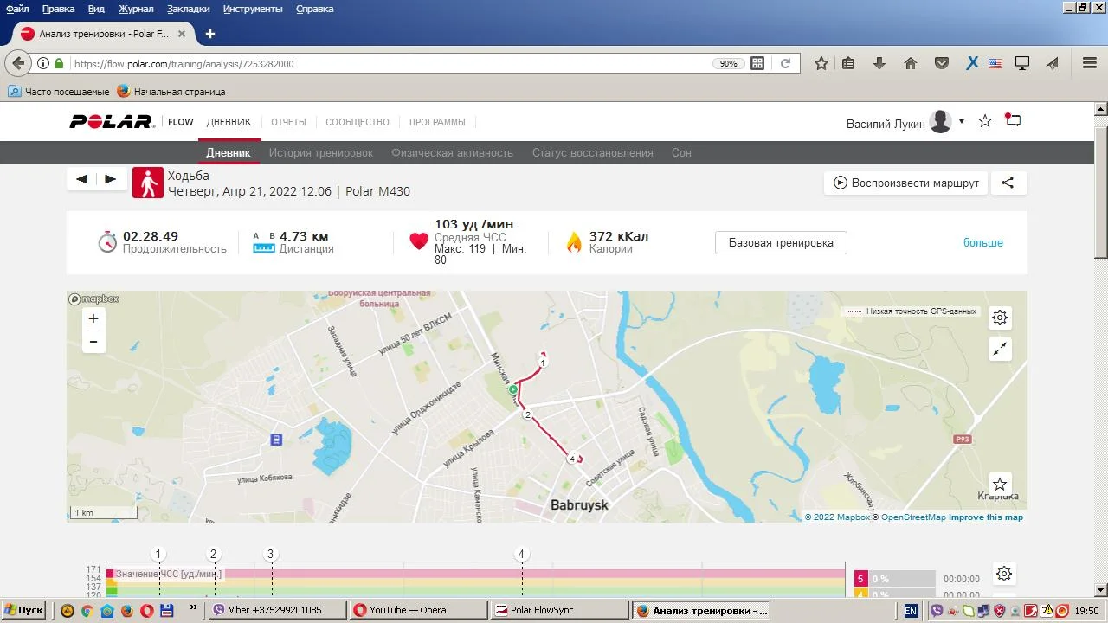Click the URL address field

(x=390, y=63)
